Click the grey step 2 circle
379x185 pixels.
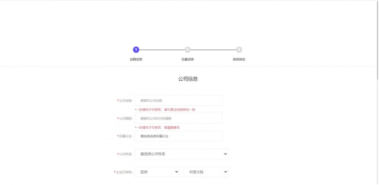point(188,50)
